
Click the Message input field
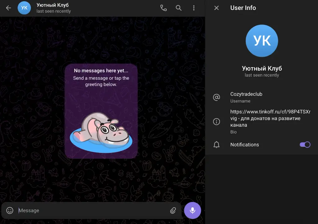pyautogui.click(x=91, y=210)
